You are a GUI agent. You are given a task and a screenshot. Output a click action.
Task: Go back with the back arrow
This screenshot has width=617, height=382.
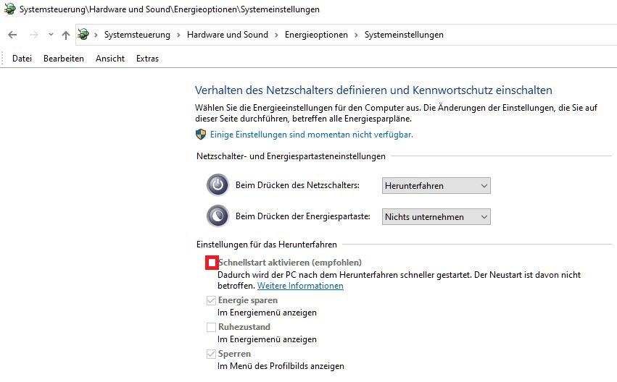tap(12, 35)
